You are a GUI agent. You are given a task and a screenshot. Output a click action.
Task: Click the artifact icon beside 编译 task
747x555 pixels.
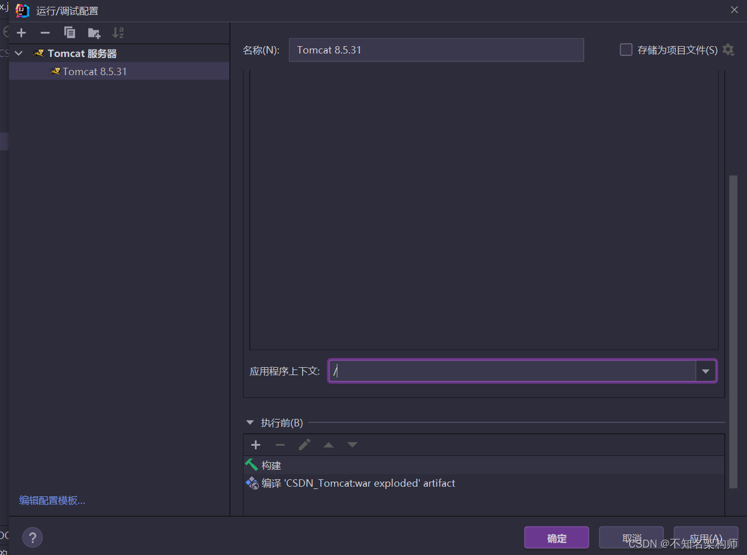coord(252,483)
